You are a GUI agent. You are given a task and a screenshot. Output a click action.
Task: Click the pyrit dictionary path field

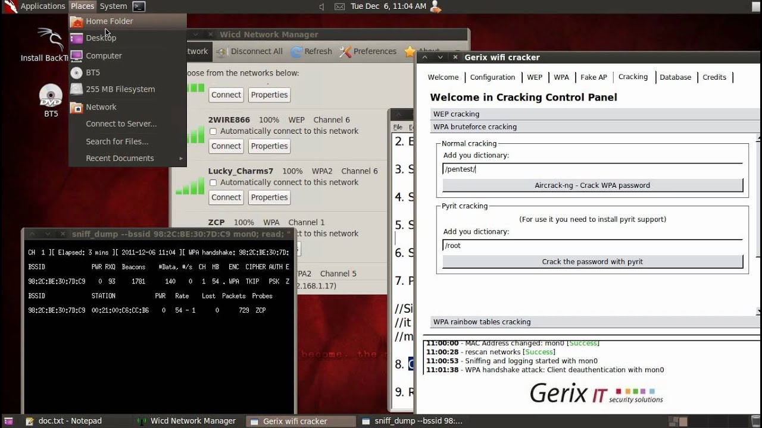pyautogui.click(x=592, y=246)
